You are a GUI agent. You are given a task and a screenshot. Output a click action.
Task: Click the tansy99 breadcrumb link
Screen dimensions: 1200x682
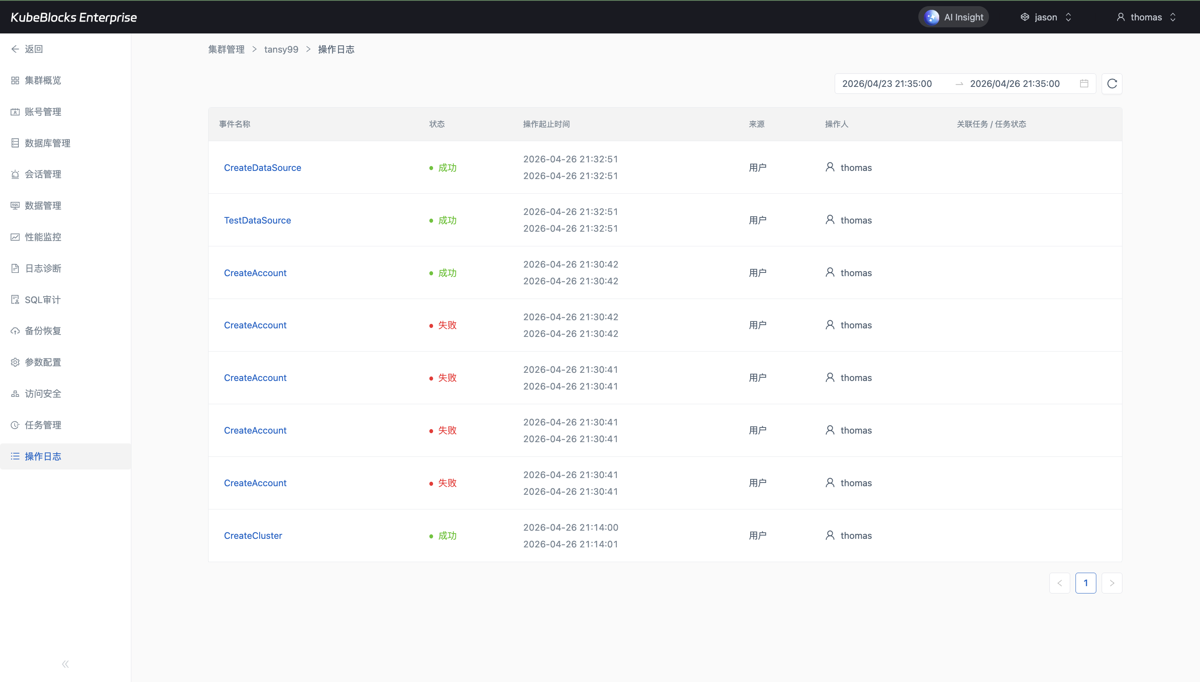click(281, 50)
